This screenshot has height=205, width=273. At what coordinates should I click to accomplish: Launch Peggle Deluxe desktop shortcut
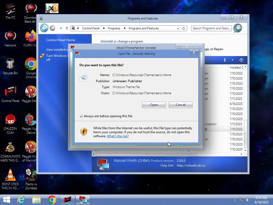pos(30,94)
